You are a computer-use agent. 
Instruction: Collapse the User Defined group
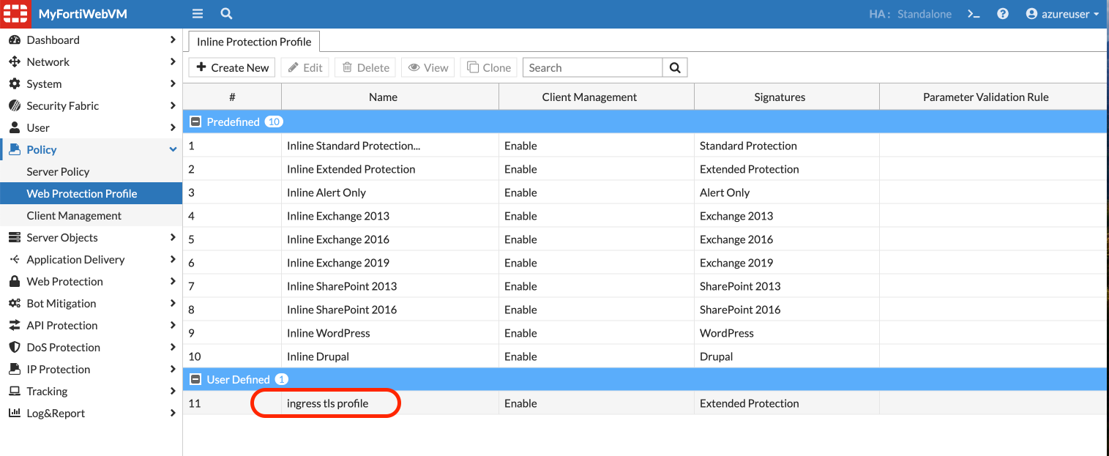pos(195,379)
